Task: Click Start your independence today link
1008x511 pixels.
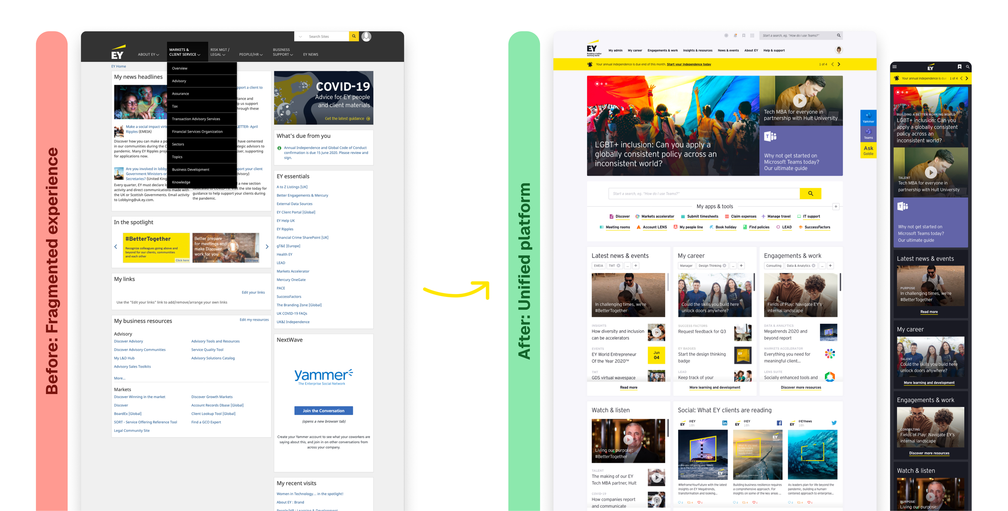Action: tap(689, 65)
